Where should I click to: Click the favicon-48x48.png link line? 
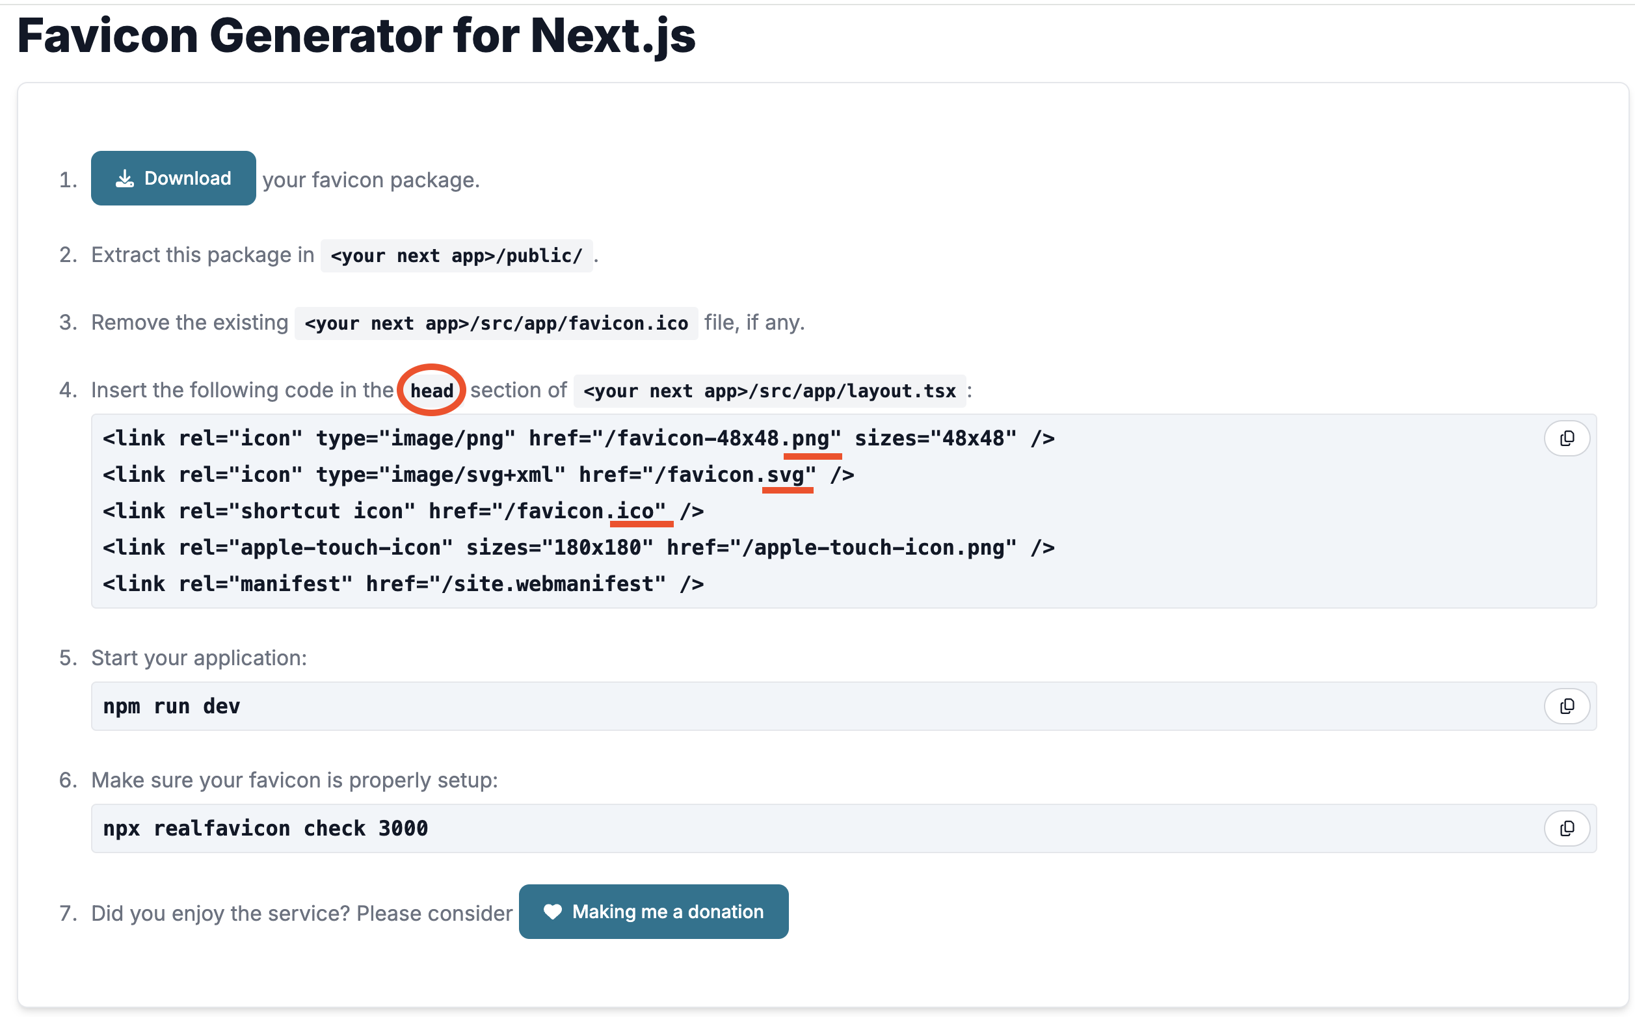pos(578,438)
